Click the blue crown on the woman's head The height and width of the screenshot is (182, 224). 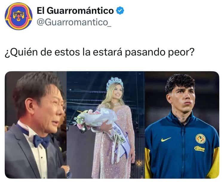coord(115,82)
